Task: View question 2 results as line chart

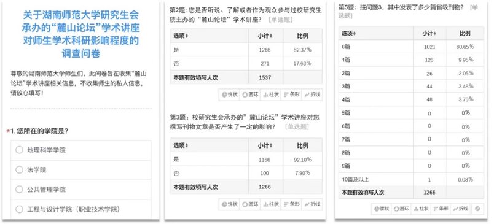Action: coord(312,95)
